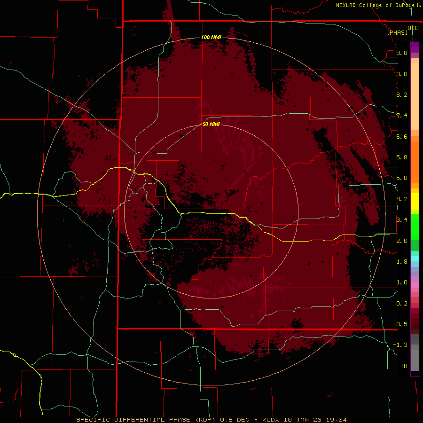
Task: Click the 19:04 timestamp
Action: (x=337, y=420)
